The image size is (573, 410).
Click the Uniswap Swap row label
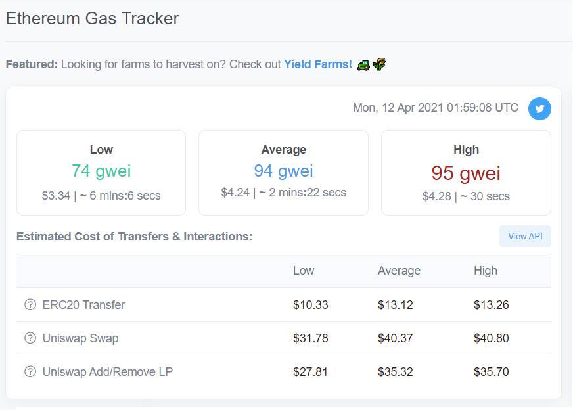coord(80,338)
